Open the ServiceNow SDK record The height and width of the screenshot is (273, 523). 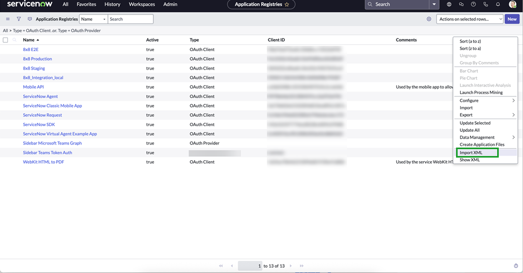39,124
